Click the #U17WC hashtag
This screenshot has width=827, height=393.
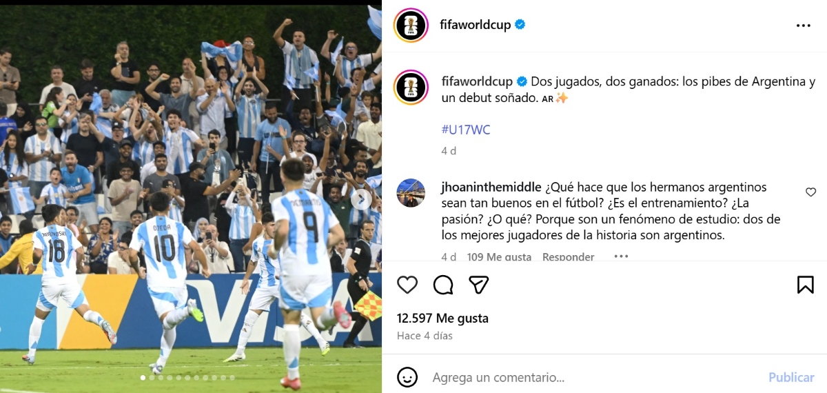click(466, 130)
